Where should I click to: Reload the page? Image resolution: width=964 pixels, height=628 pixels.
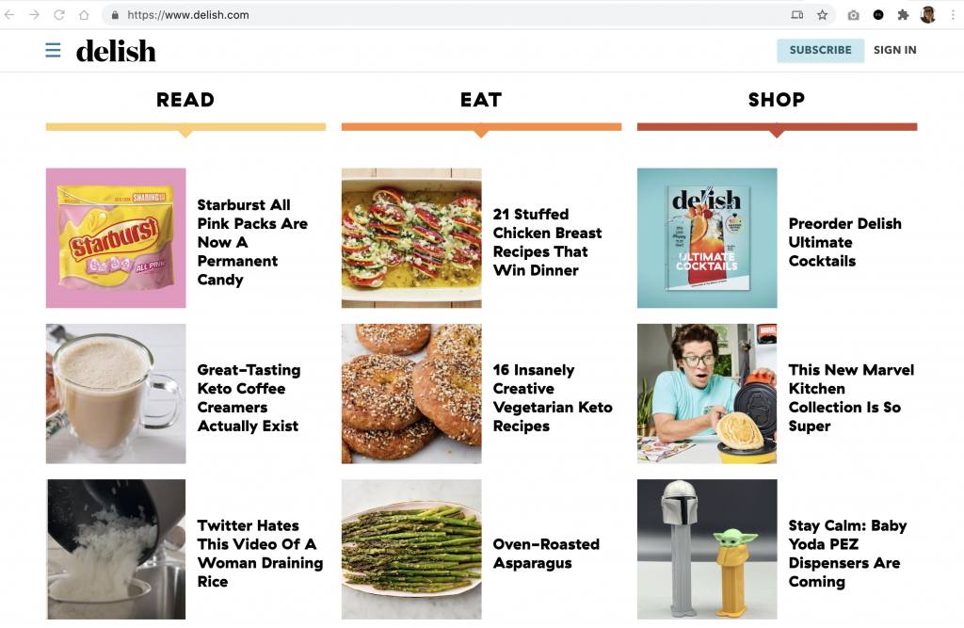pos(59,15)
